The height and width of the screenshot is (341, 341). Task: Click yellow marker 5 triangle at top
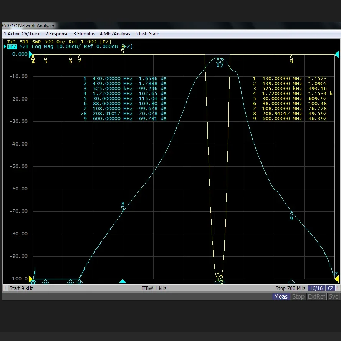click(x=46, y=57)
